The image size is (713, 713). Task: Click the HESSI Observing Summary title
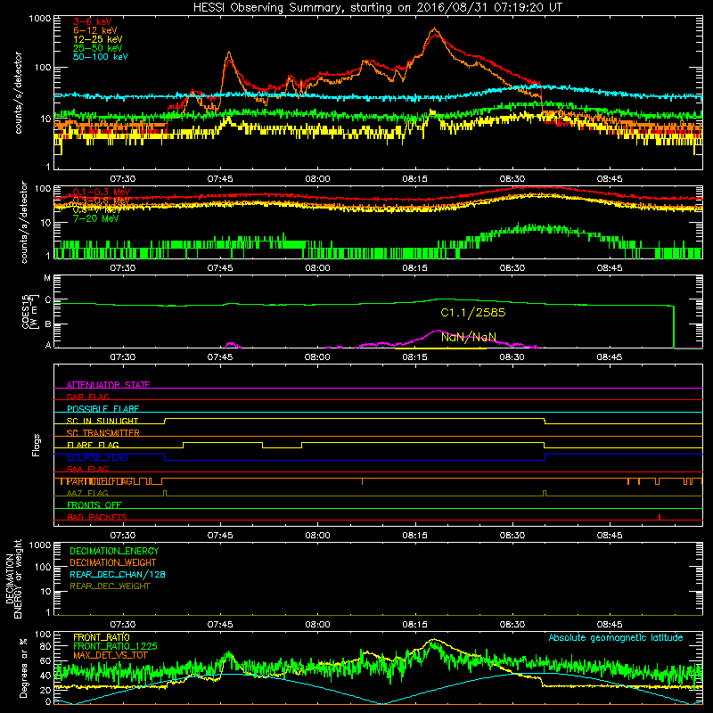(x=377, y=8)
